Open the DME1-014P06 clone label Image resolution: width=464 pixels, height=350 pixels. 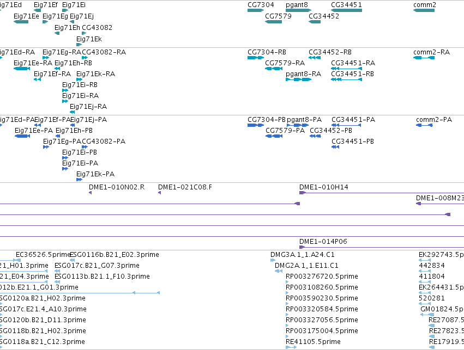coord(323,242)
